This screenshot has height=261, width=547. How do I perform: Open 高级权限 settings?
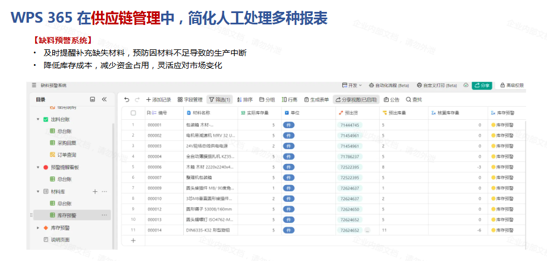click(x=512, y=85)
